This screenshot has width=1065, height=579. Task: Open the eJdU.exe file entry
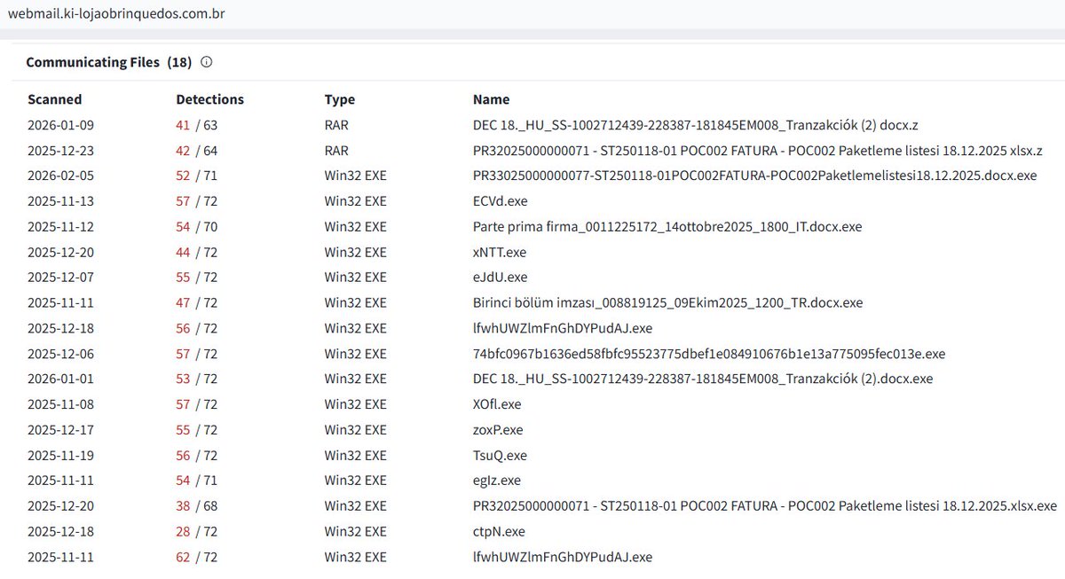[500, 278]
